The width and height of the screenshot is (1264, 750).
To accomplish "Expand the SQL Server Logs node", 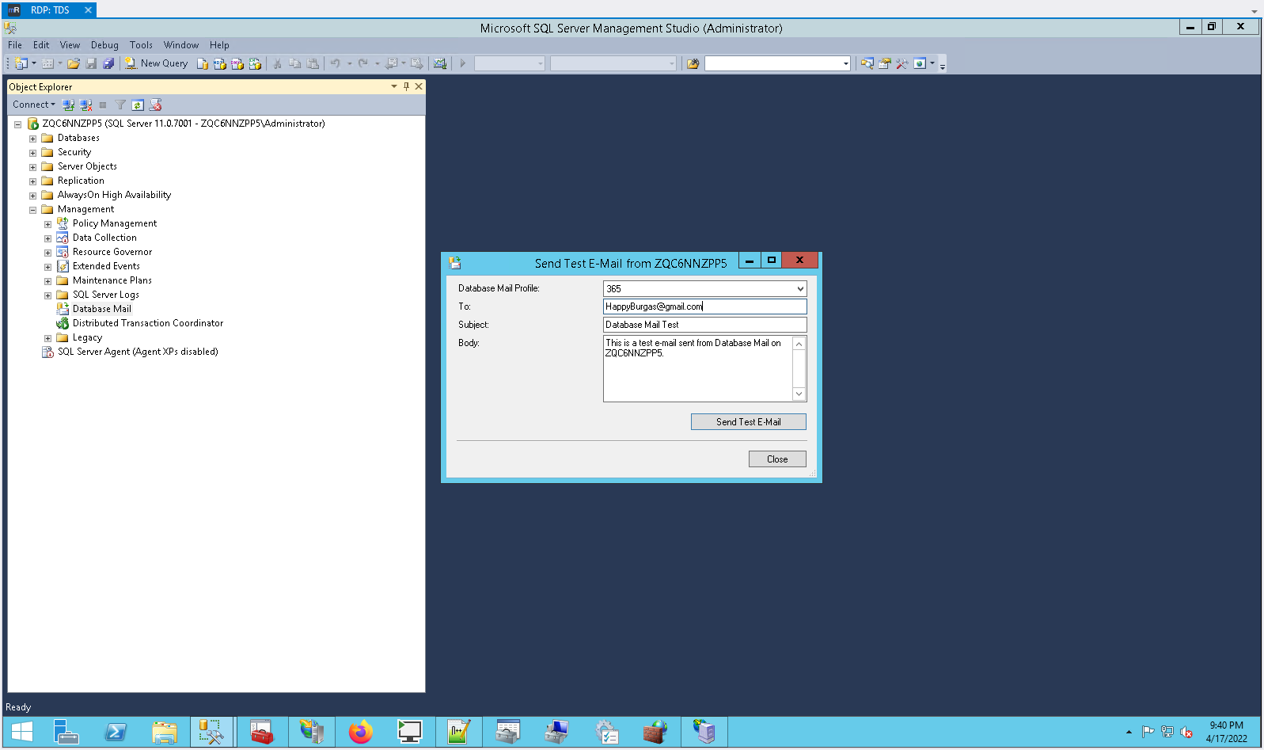I will 48,295.
